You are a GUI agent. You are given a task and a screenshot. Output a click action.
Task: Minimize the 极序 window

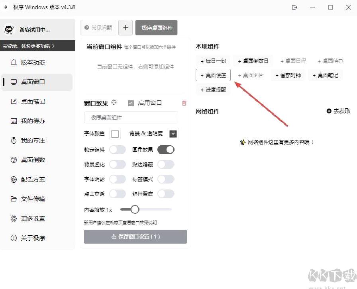[312, 7]
